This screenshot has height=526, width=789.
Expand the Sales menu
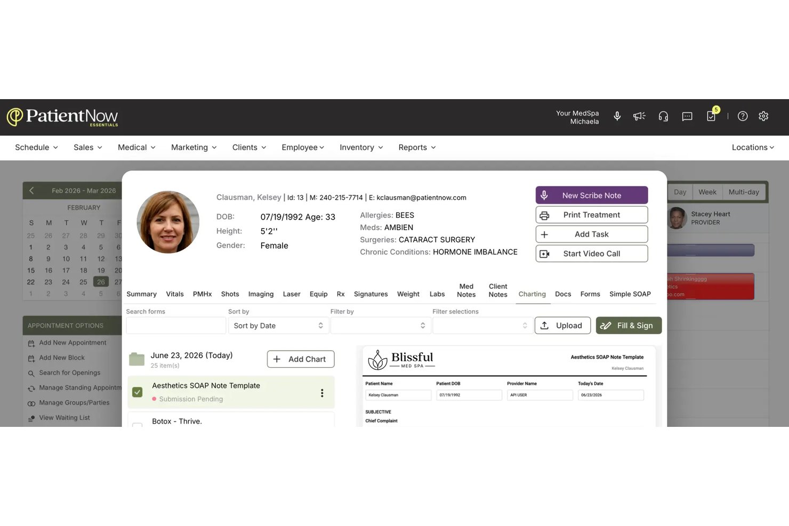pyautogui.click(x=88, y=148)
